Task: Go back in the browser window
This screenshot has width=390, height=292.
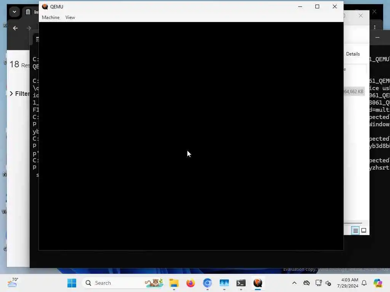Action: [x=15, y=28]
